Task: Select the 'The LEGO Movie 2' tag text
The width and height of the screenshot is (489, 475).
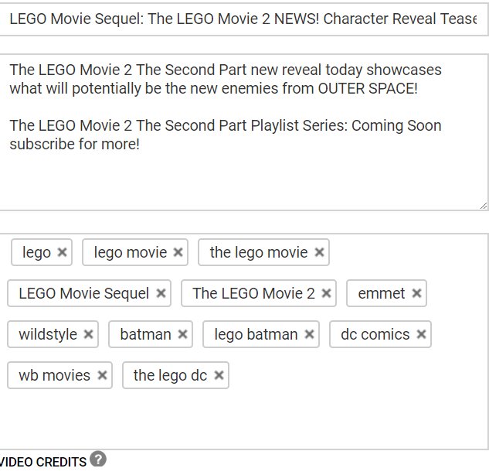Action: tap(253, 293)
